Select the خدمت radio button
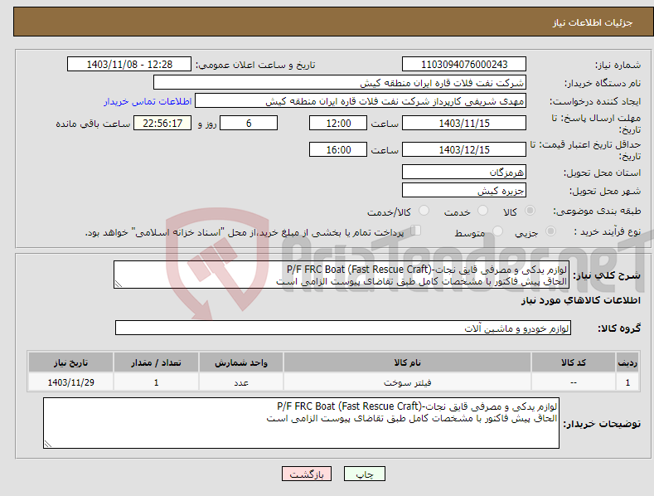Image resolution: width=654 pixels, height=496 pixels. coord(482,211)
